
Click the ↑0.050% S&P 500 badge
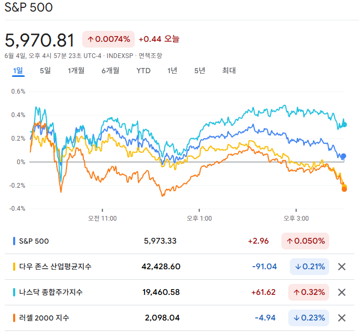[x=305, y=241]
